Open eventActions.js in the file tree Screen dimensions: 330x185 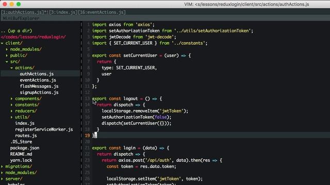[x=38, y=80]
